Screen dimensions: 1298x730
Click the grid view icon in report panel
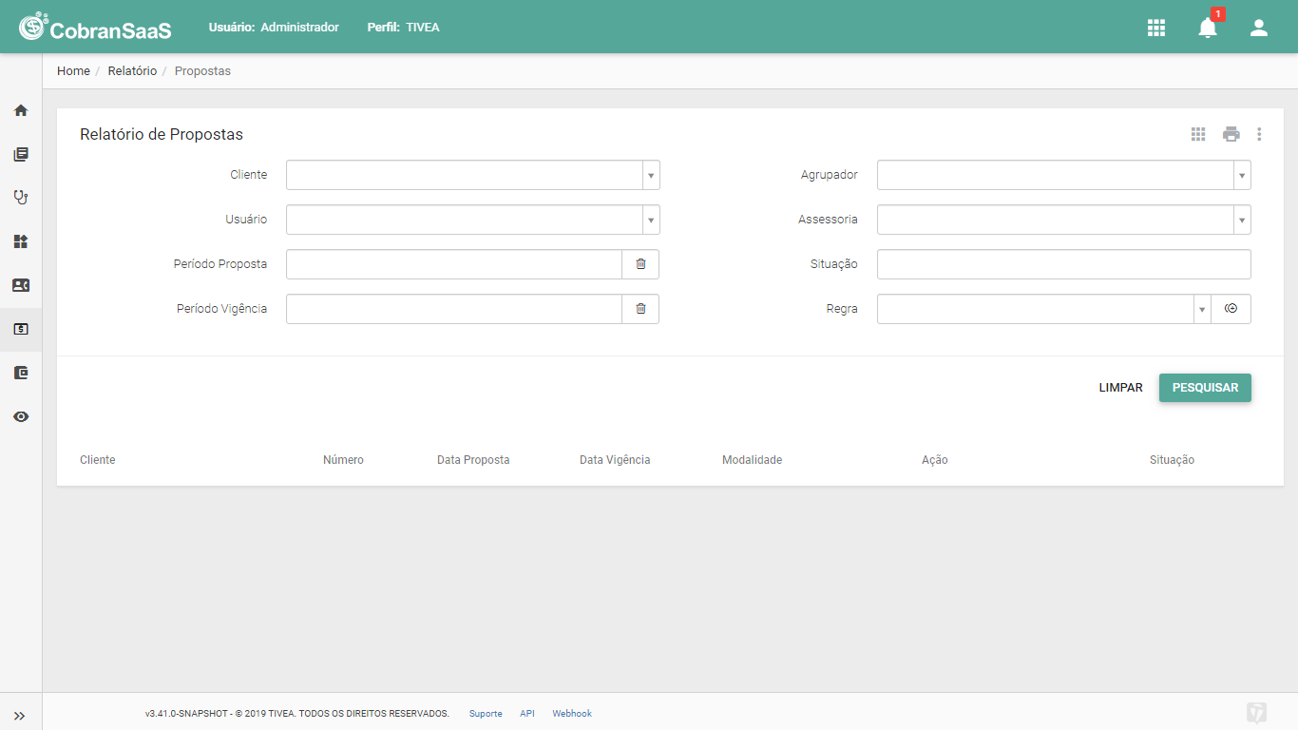pyautogui.click(x=1198, y=134)
